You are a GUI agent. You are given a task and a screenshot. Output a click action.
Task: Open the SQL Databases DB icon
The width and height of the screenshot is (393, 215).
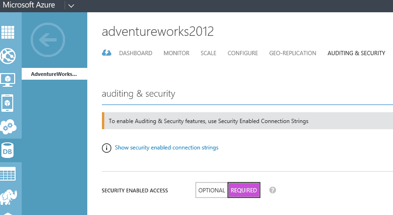(x=8, y=150)
